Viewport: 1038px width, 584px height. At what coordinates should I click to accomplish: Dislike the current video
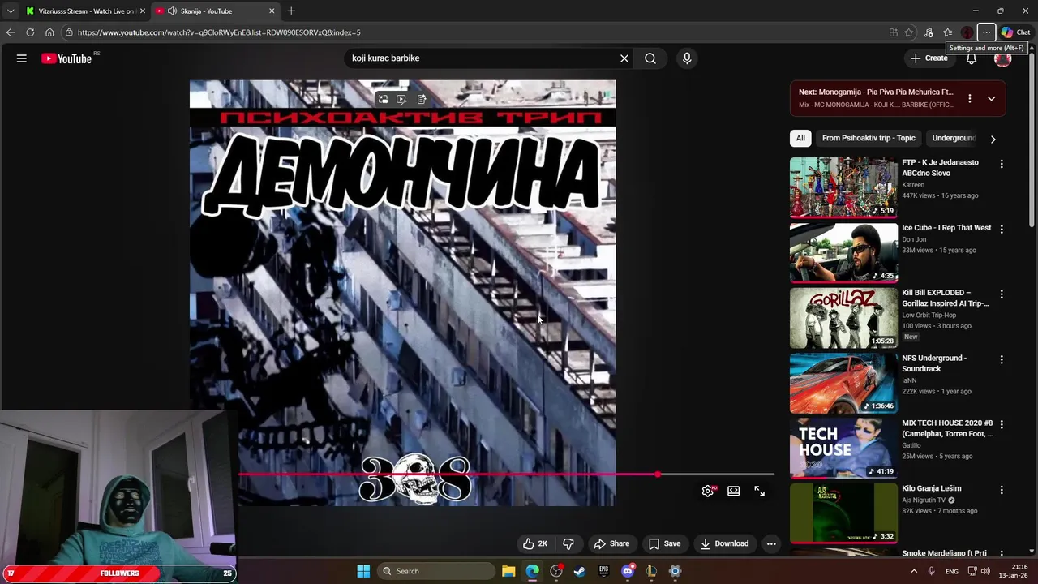click(x=568, y=543)
